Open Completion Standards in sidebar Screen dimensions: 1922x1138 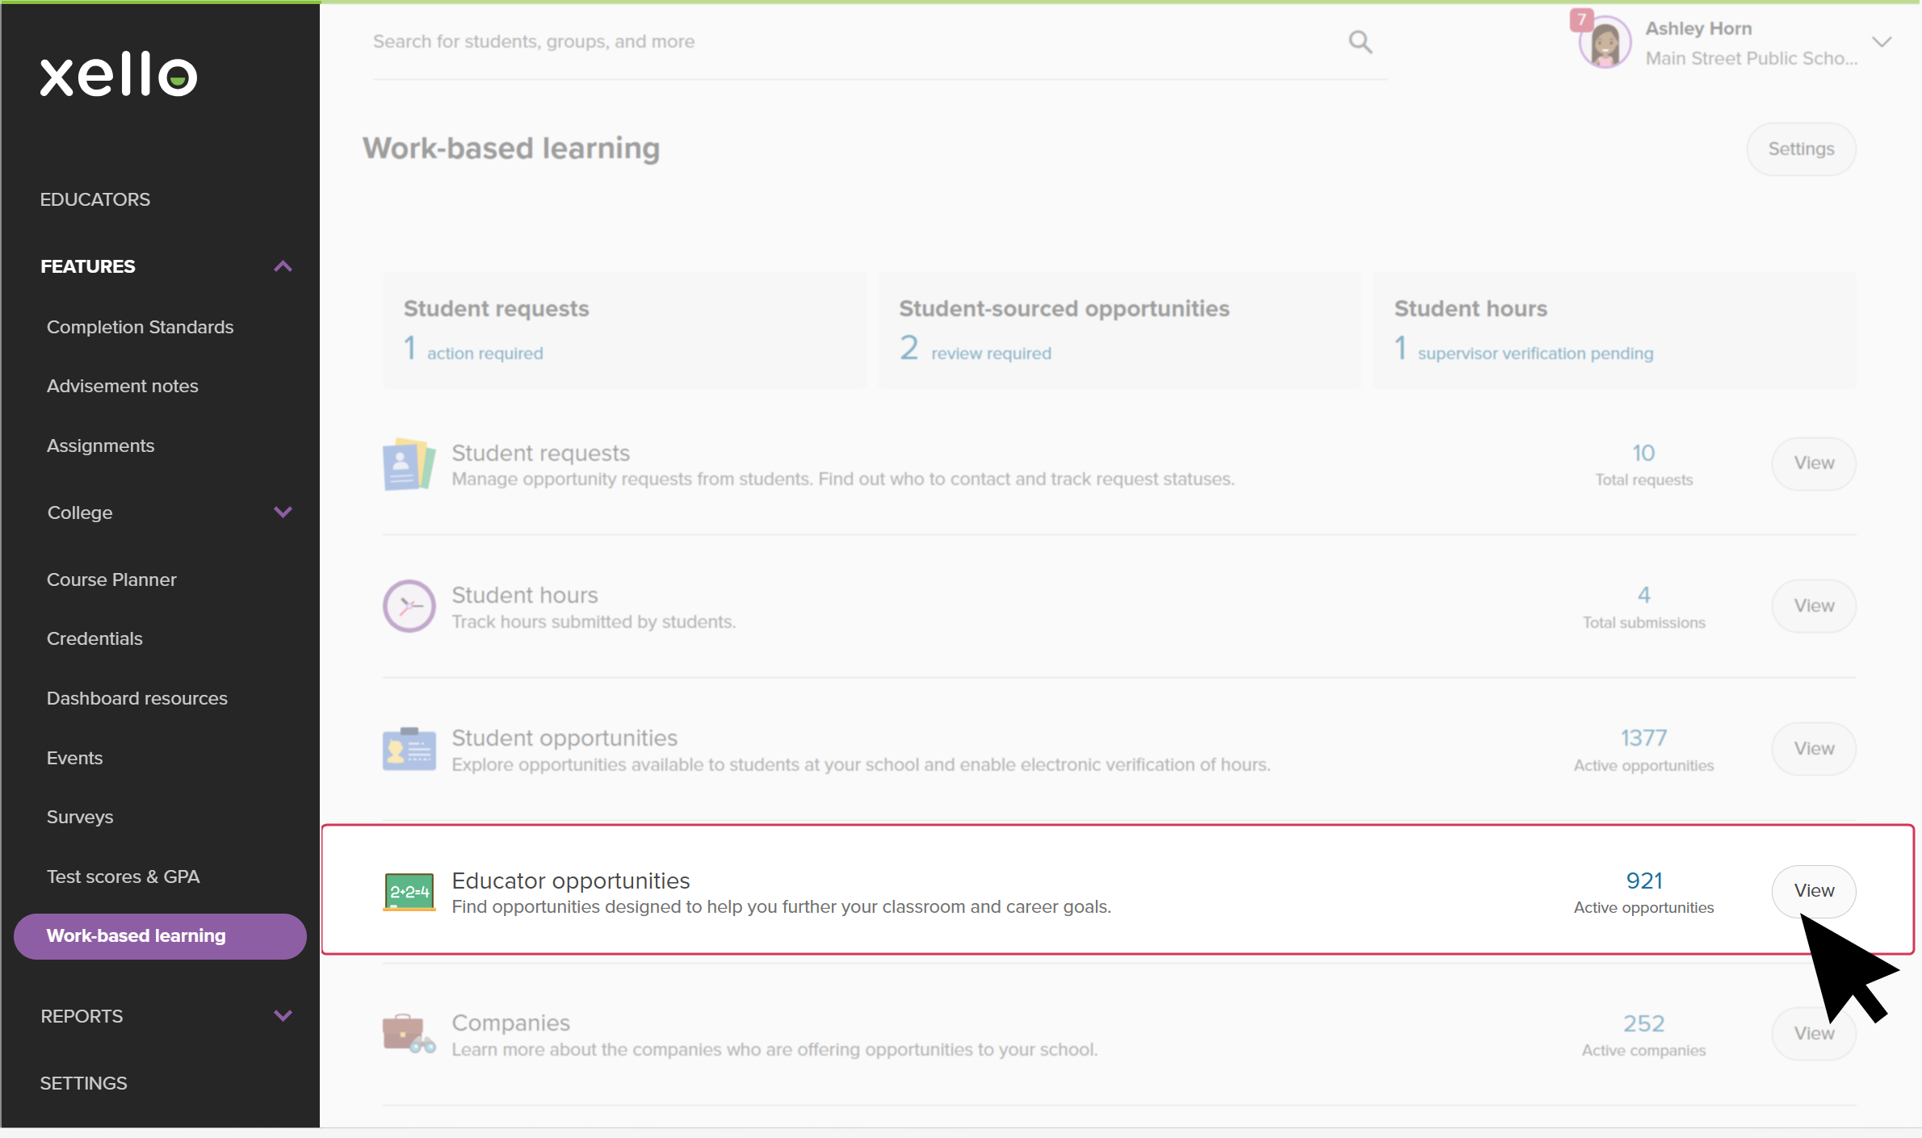point(140,327)
